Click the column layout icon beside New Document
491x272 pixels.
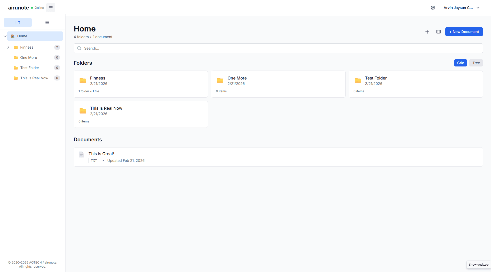click(439, 32)
